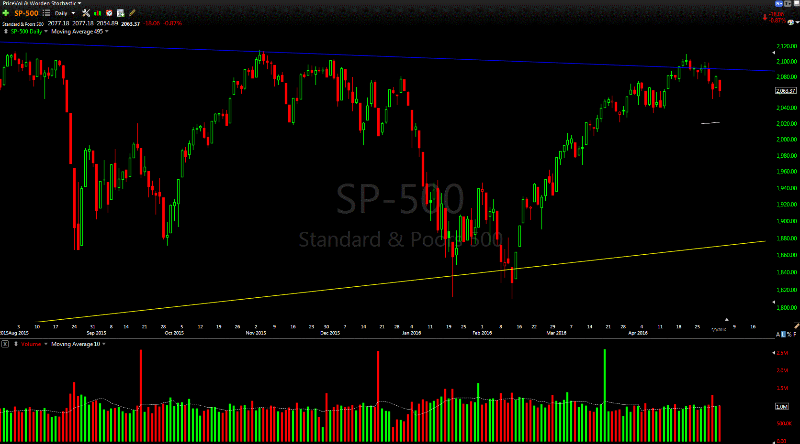The height and width of the screenshot is (444, 800).
Task: Click the left arrow beside 2.5M volume scale
Action: (774, 353)
